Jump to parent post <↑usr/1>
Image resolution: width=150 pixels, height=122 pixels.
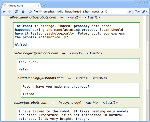click(x=92, y=17)
